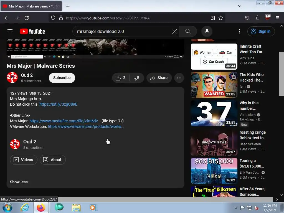Viewport: 284px width, 213px height.
Task: Bookmark this page with the star icon
Action: (x=220, y=18)
